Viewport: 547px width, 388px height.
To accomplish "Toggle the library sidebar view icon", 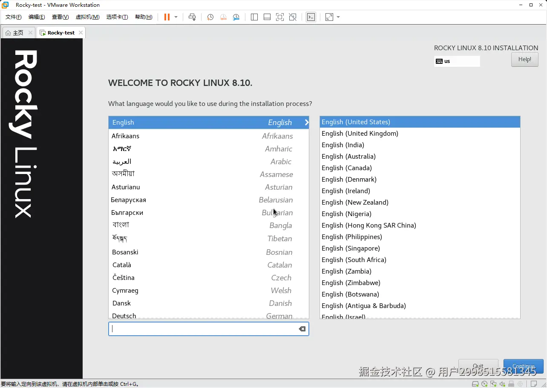I will coord(254,17).
